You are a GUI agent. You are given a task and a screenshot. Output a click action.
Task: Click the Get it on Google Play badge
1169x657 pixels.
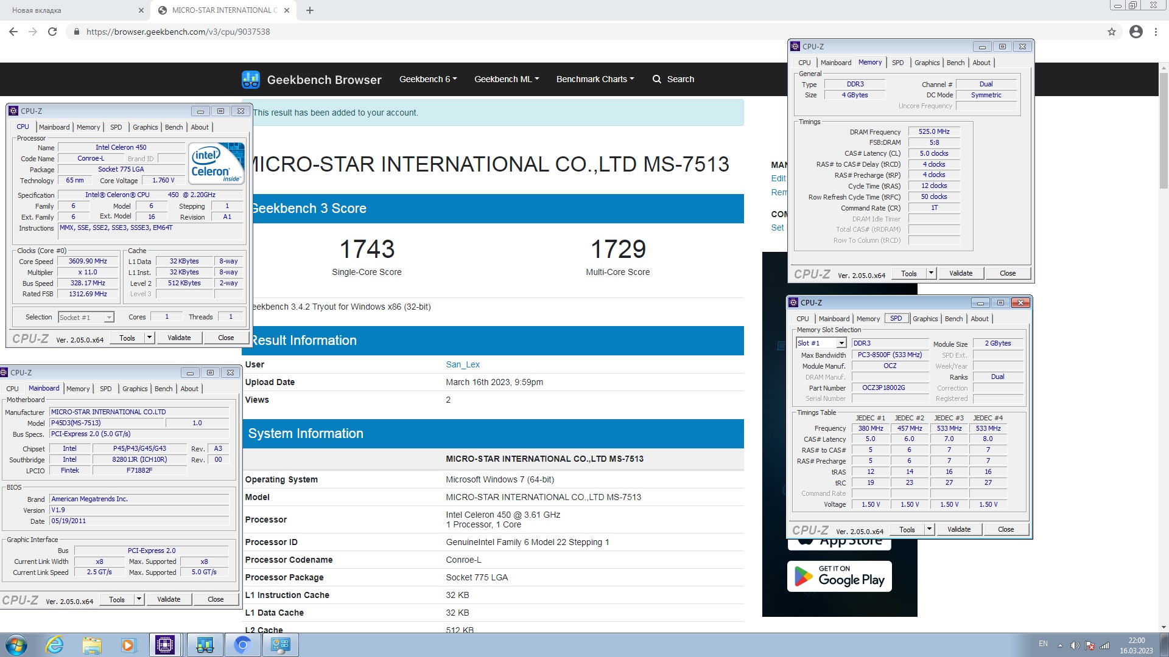point(840,576)
